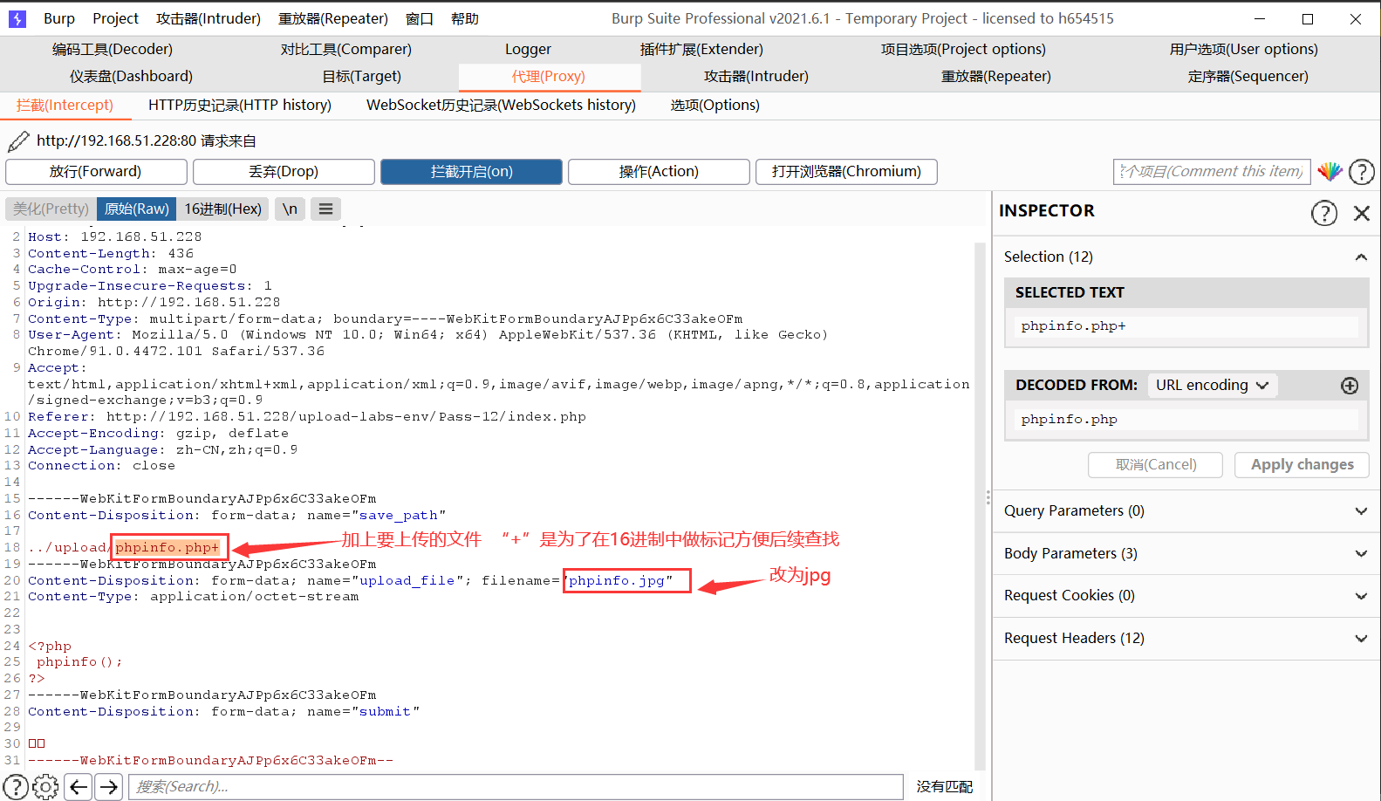Toggle the Intercept is on button
Viewport: 1381px width, 801px height.
click(x=471, y=172)
